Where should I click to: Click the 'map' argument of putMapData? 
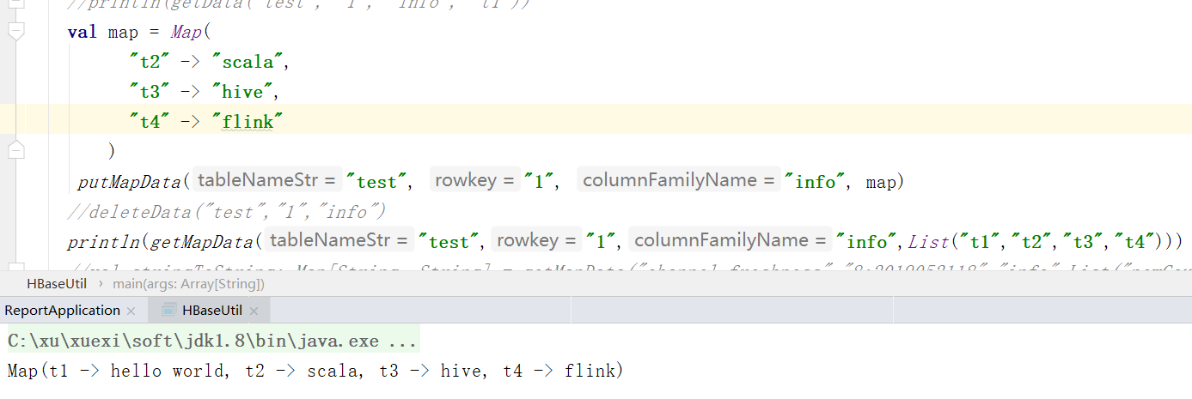pyautogui.click(x=880, y=183)
